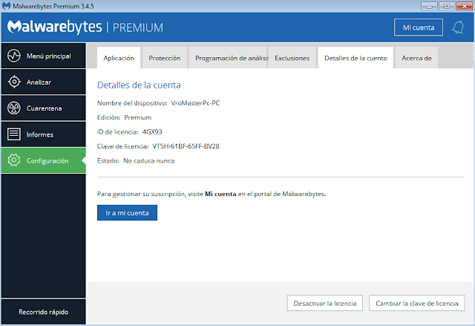Click the PREMIUM text in header

tap(138, 27)
